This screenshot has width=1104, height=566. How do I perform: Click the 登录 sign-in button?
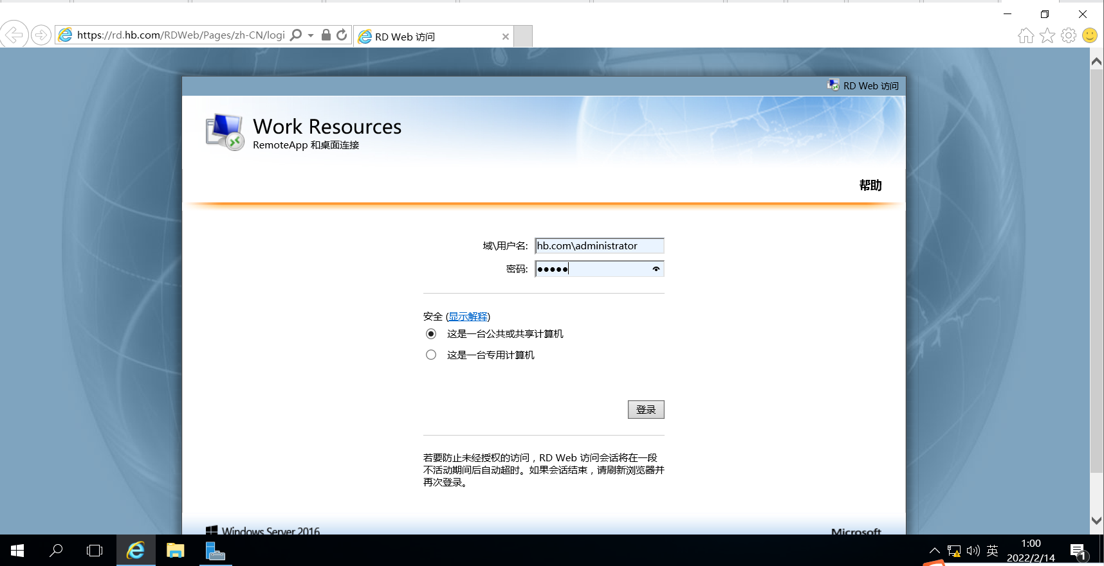(646, 410)
